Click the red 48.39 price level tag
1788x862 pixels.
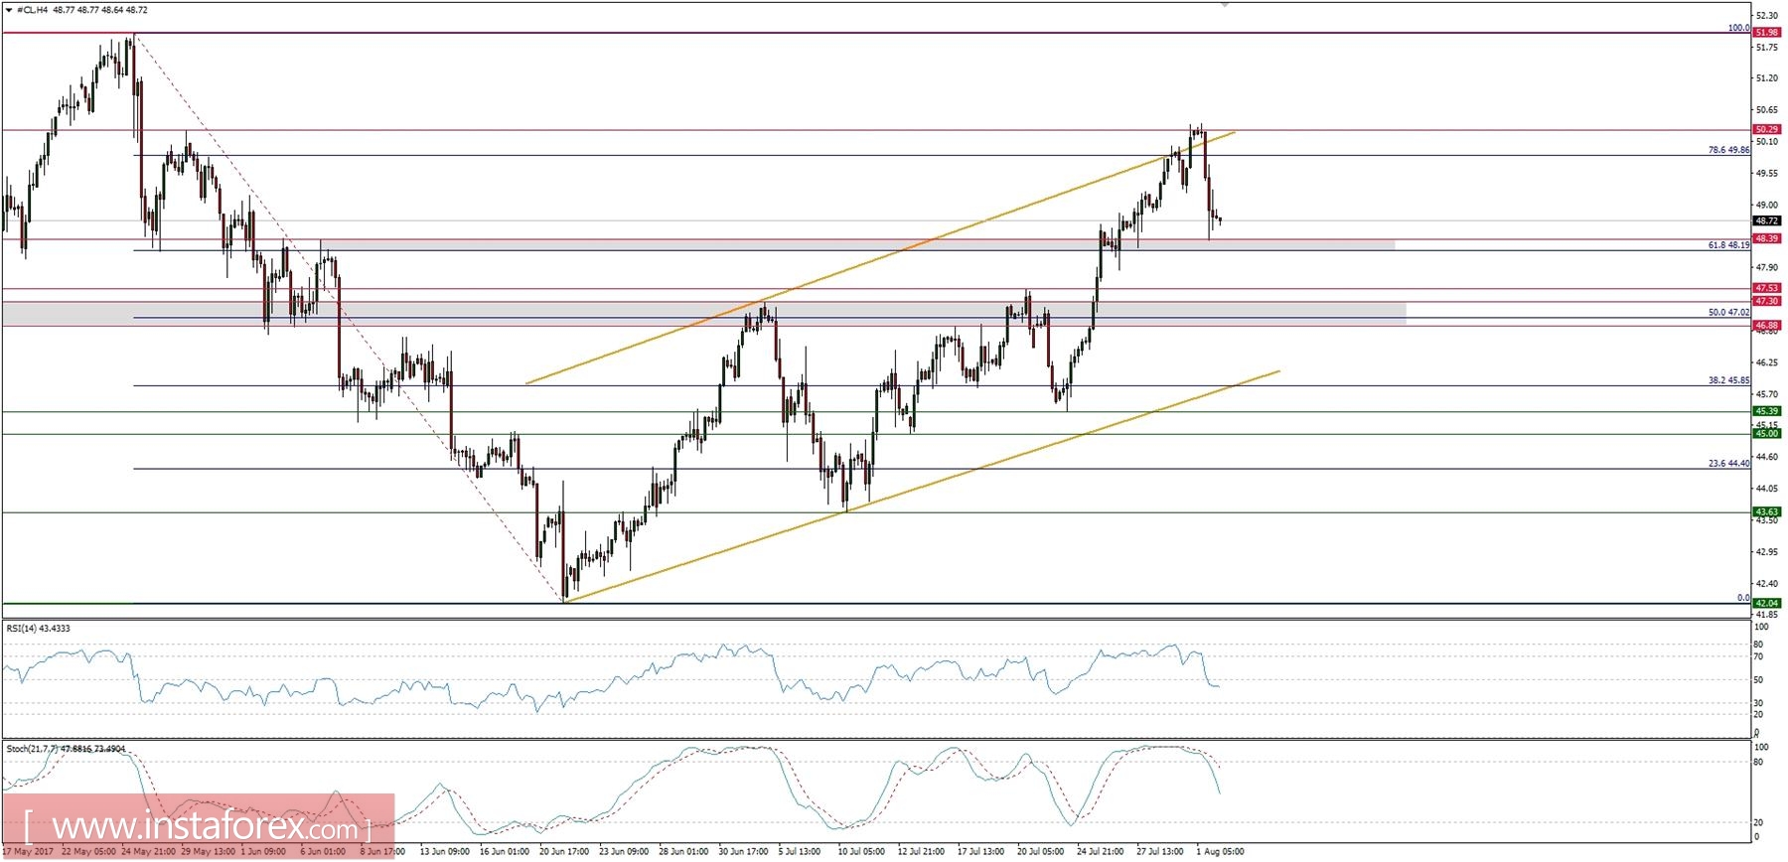click(x=1767, y=238)
